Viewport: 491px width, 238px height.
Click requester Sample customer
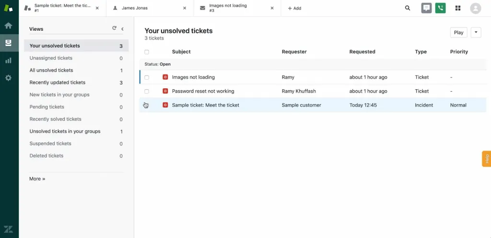pyautogui.click(x=301, y=105)
